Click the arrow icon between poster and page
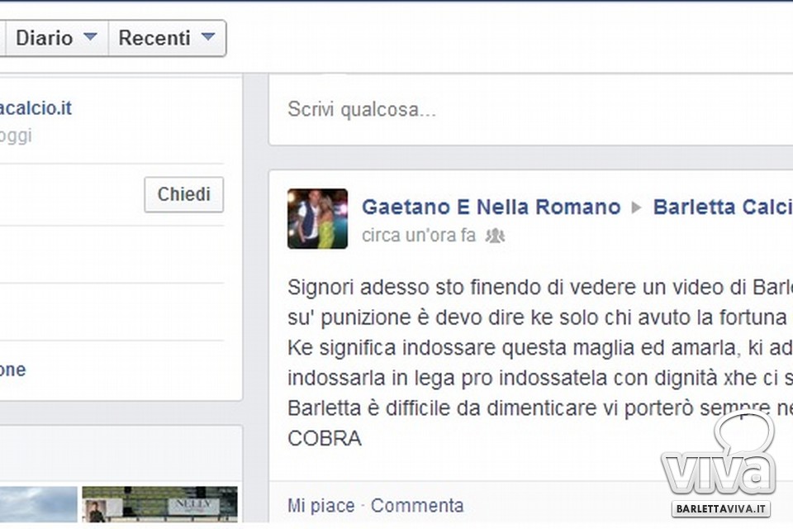The image size is (793, 529). (x=636, y=207)
